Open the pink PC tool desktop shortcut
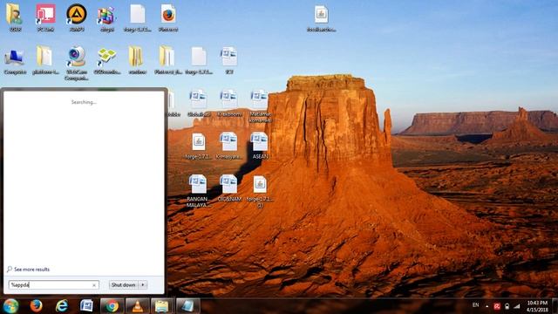The width and height of the screenshot is (558, 314). (45, 17)
